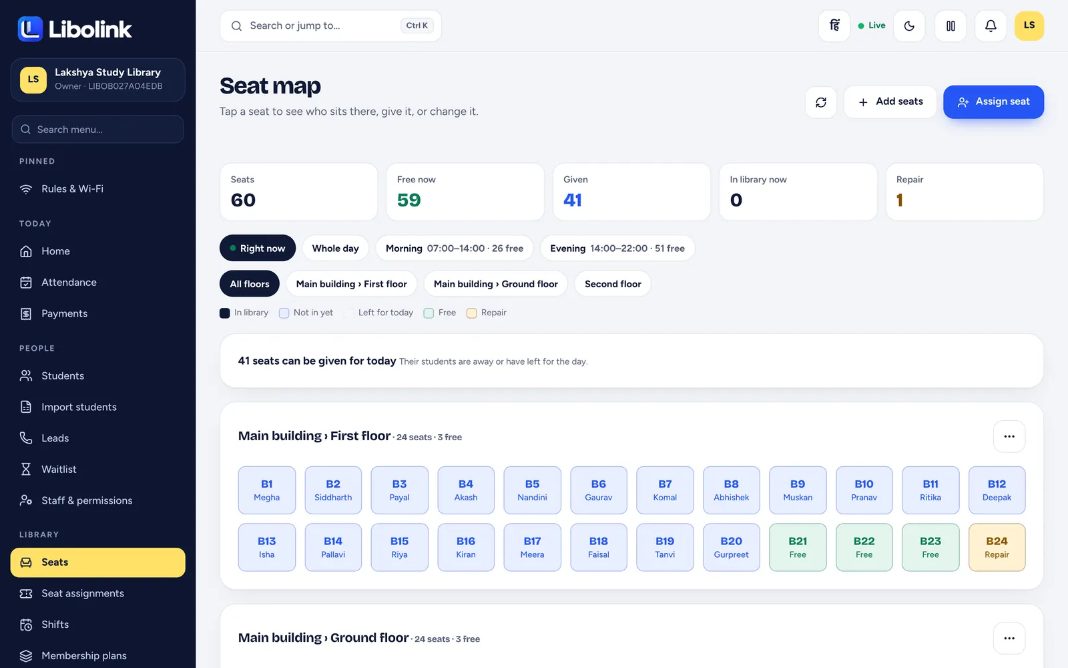Collapse the sidebar using the columns icon

[x=951, y=26]
